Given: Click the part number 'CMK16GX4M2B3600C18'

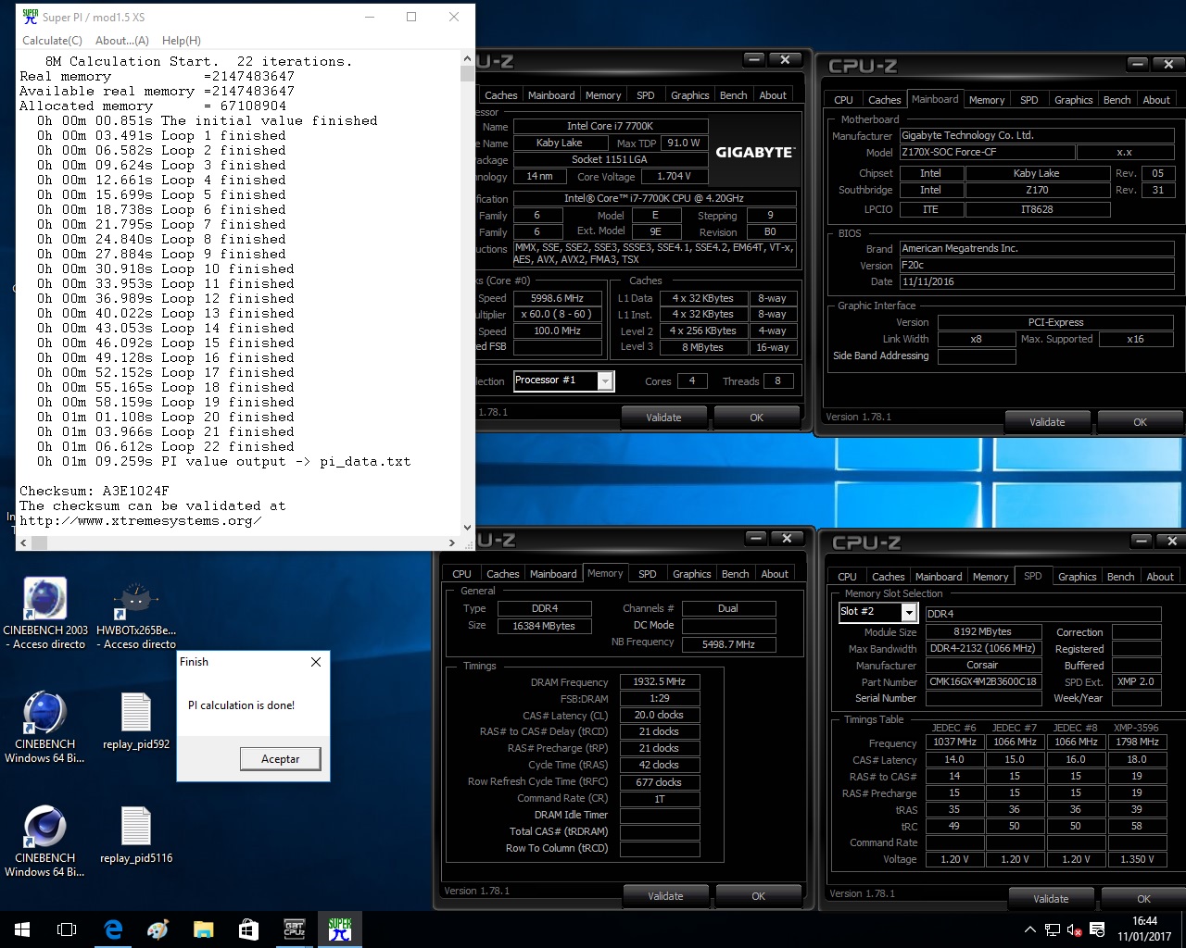Looking at the screenshot, I should pyautogui.click(x=983, y=681).
